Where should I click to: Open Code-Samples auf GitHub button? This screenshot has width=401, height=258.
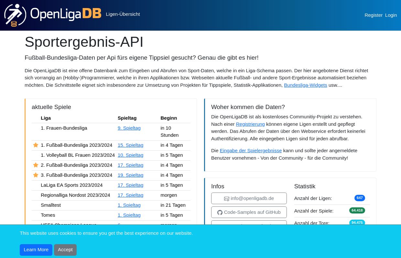click(249, 212)
